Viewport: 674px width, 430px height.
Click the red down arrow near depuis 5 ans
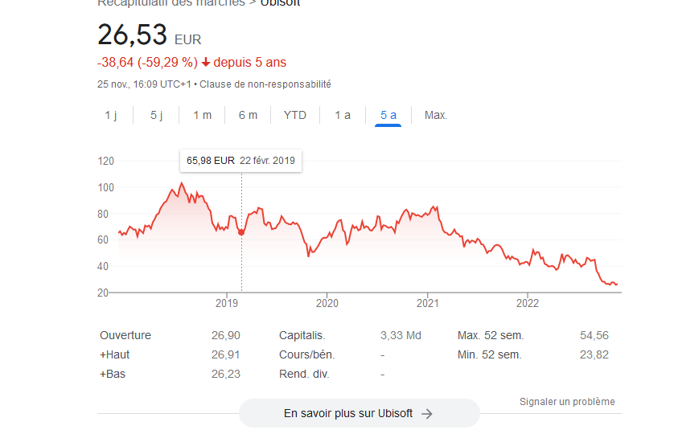pyautogui.click(x=206, y=63)
